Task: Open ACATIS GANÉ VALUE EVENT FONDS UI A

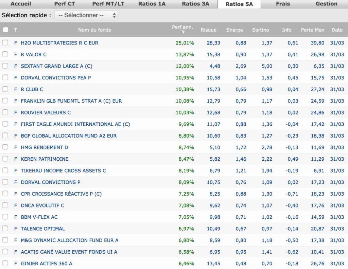Action: point(69,252)
